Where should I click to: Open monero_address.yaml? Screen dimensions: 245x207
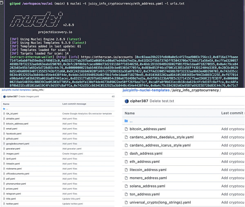(148, 178)
